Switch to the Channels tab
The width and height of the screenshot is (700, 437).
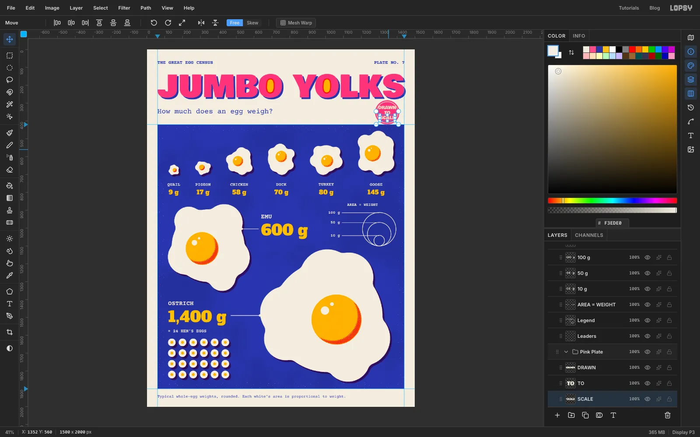click(x=589, y=235)
